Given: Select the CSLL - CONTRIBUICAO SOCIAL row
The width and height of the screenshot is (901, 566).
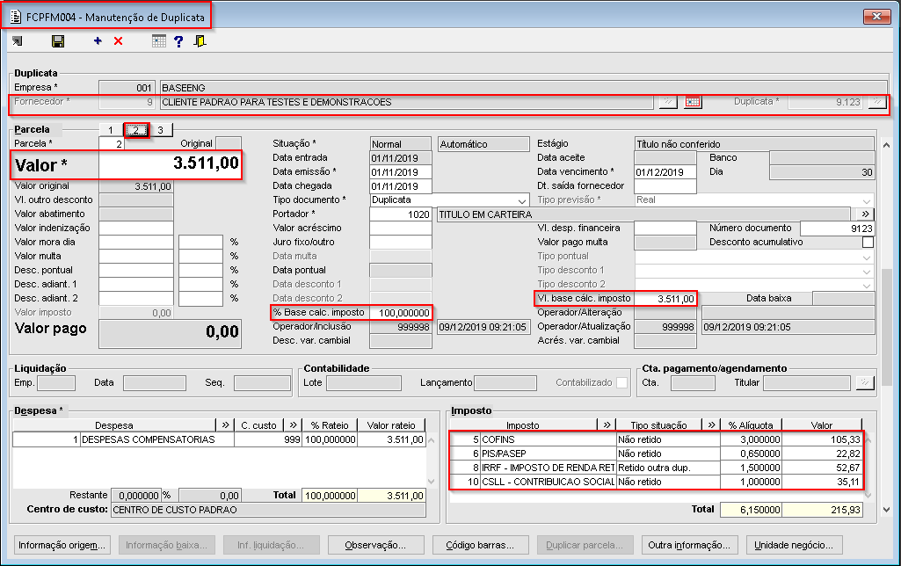Looking at the screenshot, I should coord(657,482).
